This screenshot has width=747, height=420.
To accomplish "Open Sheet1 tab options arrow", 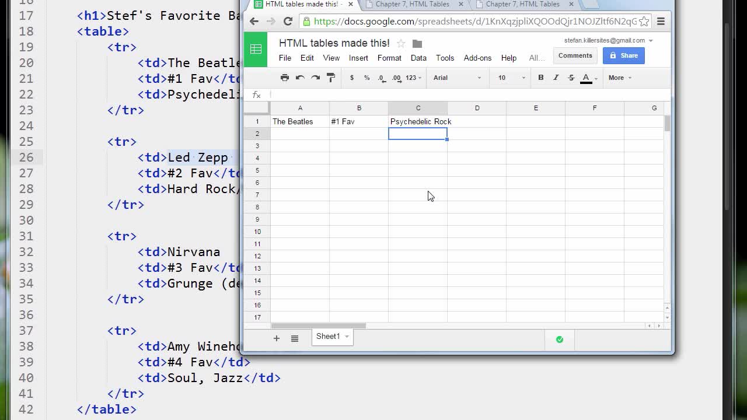I will (347, 337).
